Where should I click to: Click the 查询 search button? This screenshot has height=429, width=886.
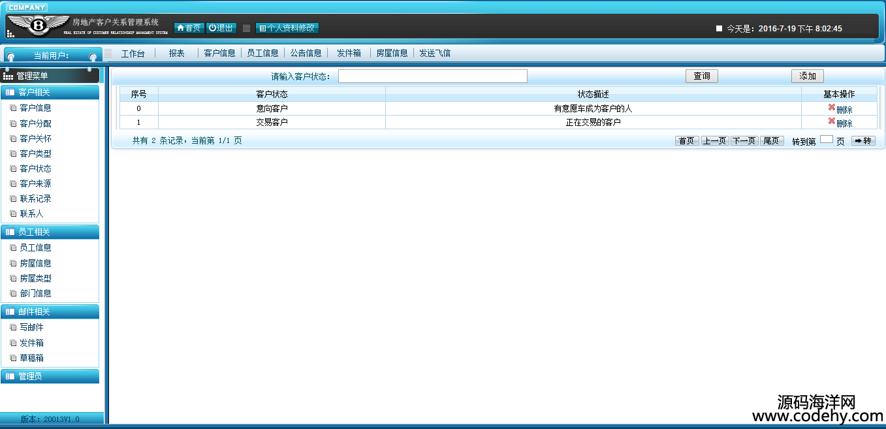pyautogui.click(x=701, y=76)
